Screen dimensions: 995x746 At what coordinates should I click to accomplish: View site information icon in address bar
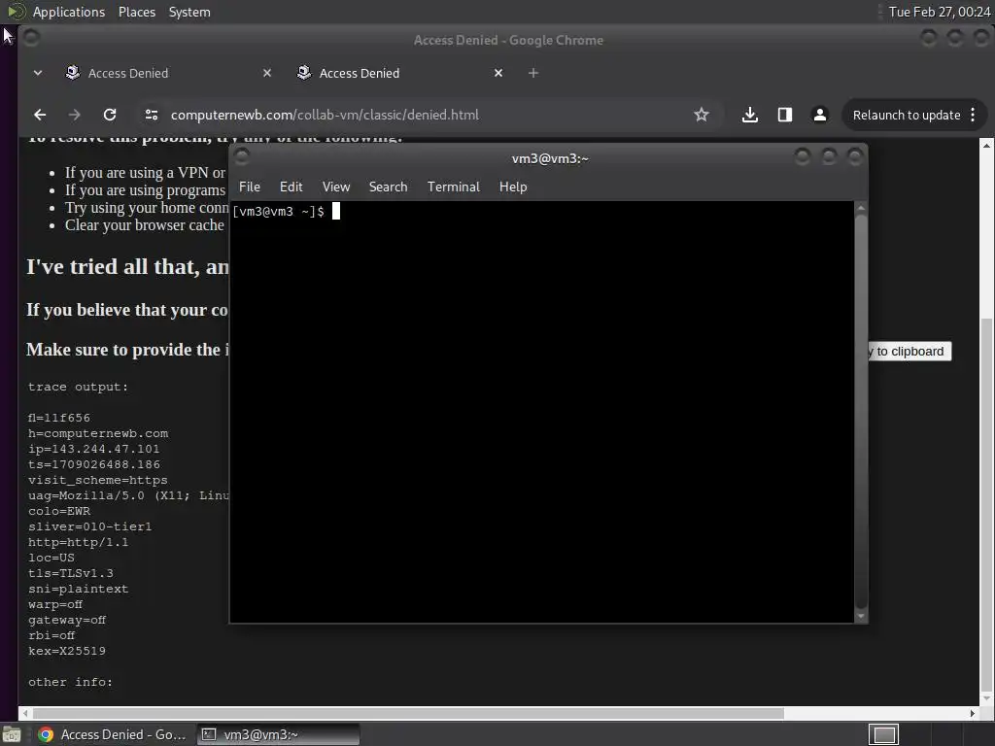pyautogui.click(x=151, y=115)
